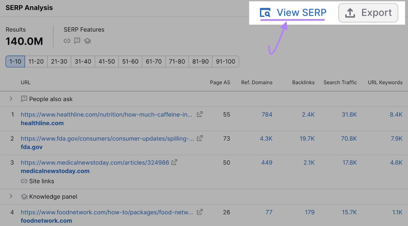Click the knowledge panel feature icon under SERP Features
Image resolution: width=408 pixels, height=226 pixels.
point(87,41)
